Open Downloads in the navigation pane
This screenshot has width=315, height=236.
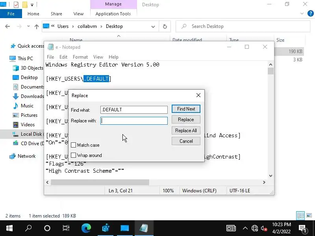pos(28,96)
